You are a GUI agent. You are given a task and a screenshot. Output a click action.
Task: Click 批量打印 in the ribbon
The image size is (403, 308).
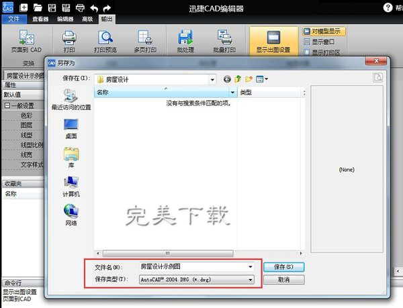[x=224, y=42]
